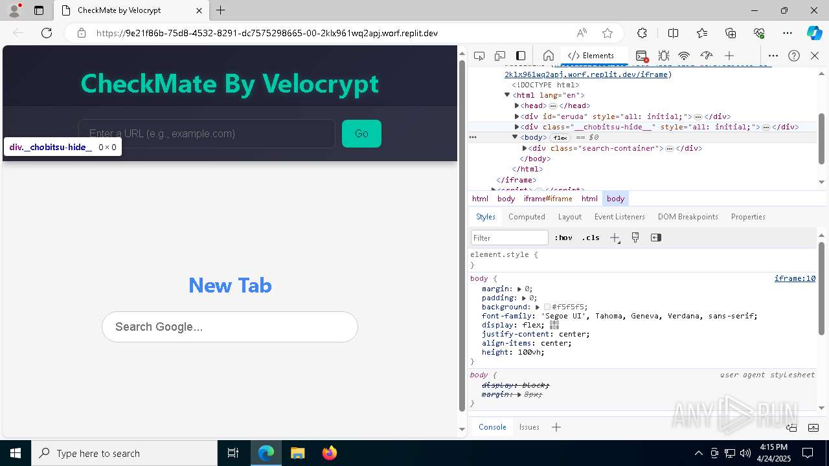The height and width of the screenshot is (466, 829).
Task: Open the Network wifi icon
Action: pos(684,56)
